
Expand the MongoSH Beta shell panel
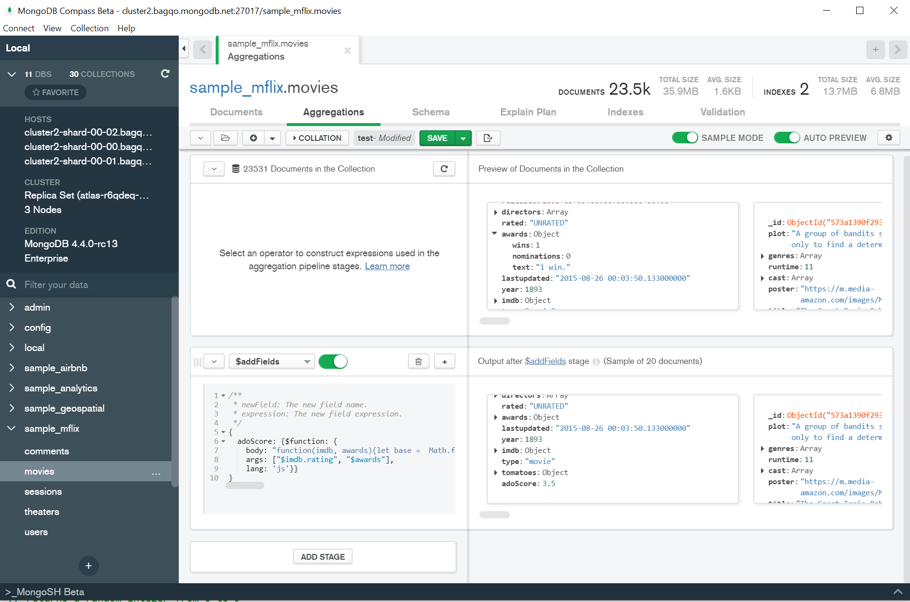point(898,592)
